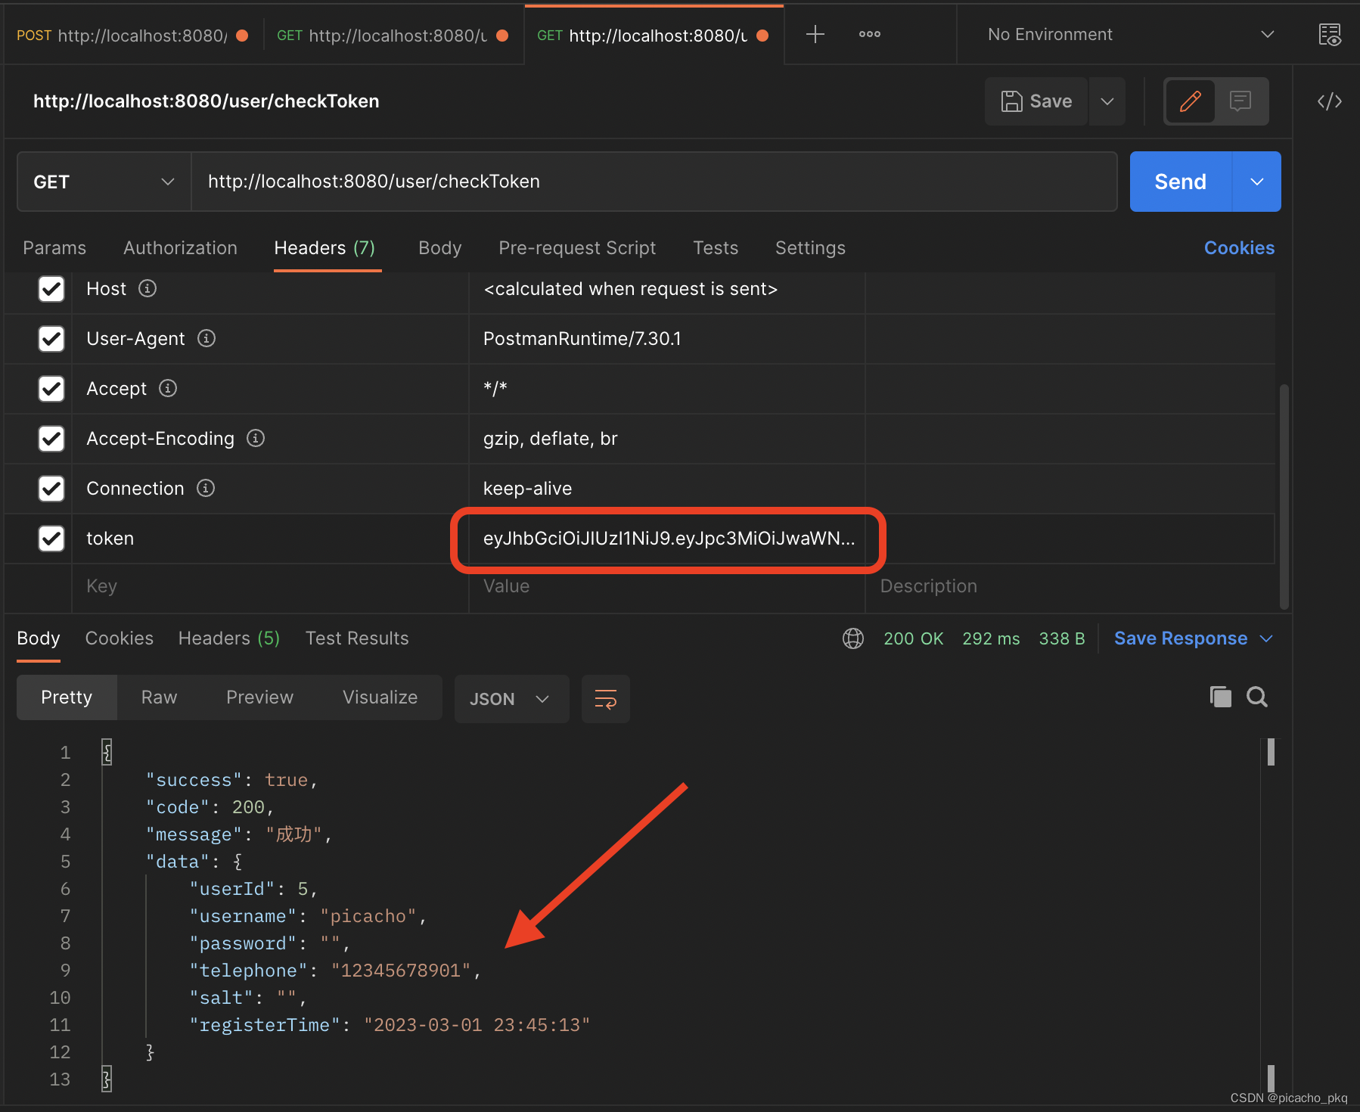Open a new request tab with plus icon
This screenshot has width=1360, height=1112.
(815, 34)
